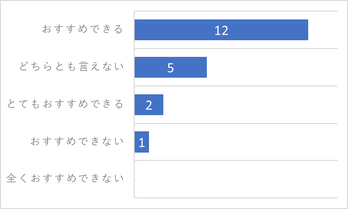Click the empty row for 全くおすすめできない
Image resolution: width=348 pixels, height=209 pixels.
pyautogui.click(x=236, y=179)
